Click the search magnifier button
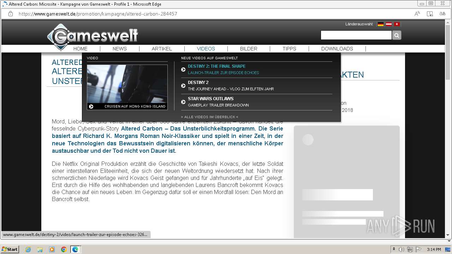Screen dimensions: 452x254 point(397,35)
